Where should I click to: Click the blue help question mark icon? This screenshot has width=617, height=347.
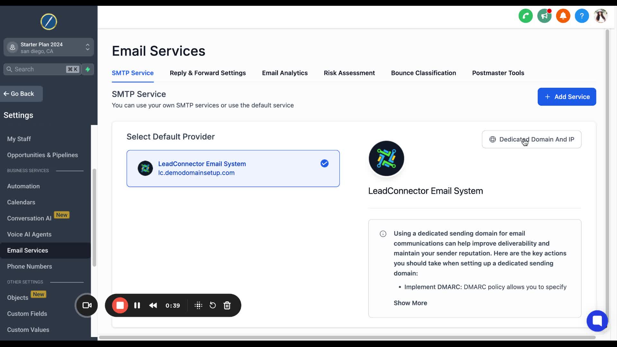582,16
